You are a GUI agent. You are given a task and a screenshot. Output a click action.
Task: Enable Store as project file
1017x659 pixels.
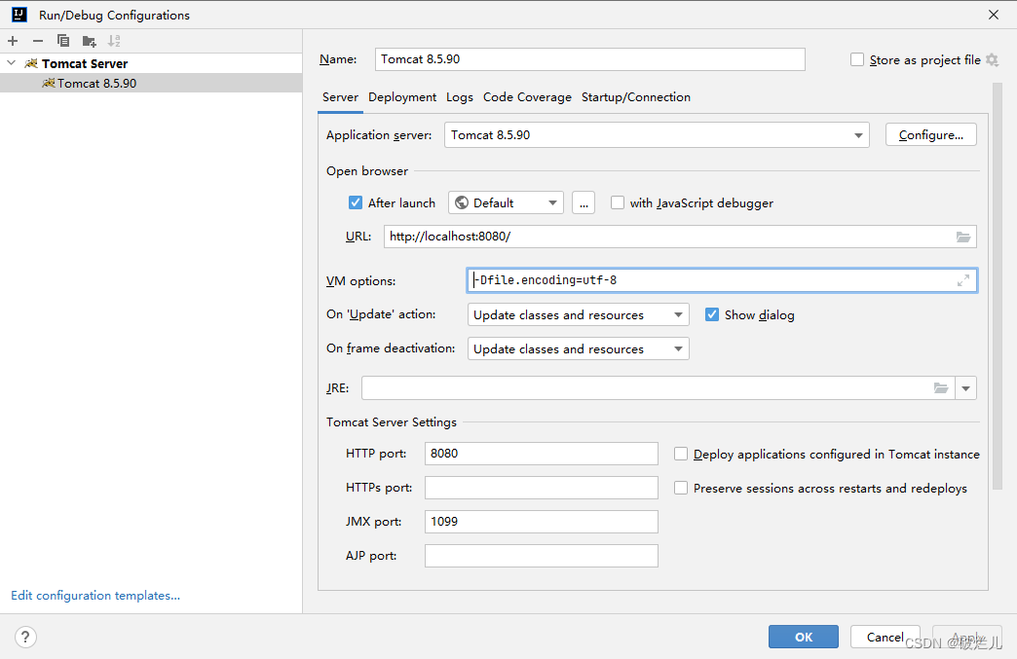857,59
